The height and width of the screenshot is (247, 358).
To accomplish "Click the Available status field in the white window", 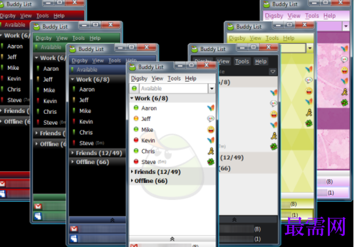I will 174,88.
